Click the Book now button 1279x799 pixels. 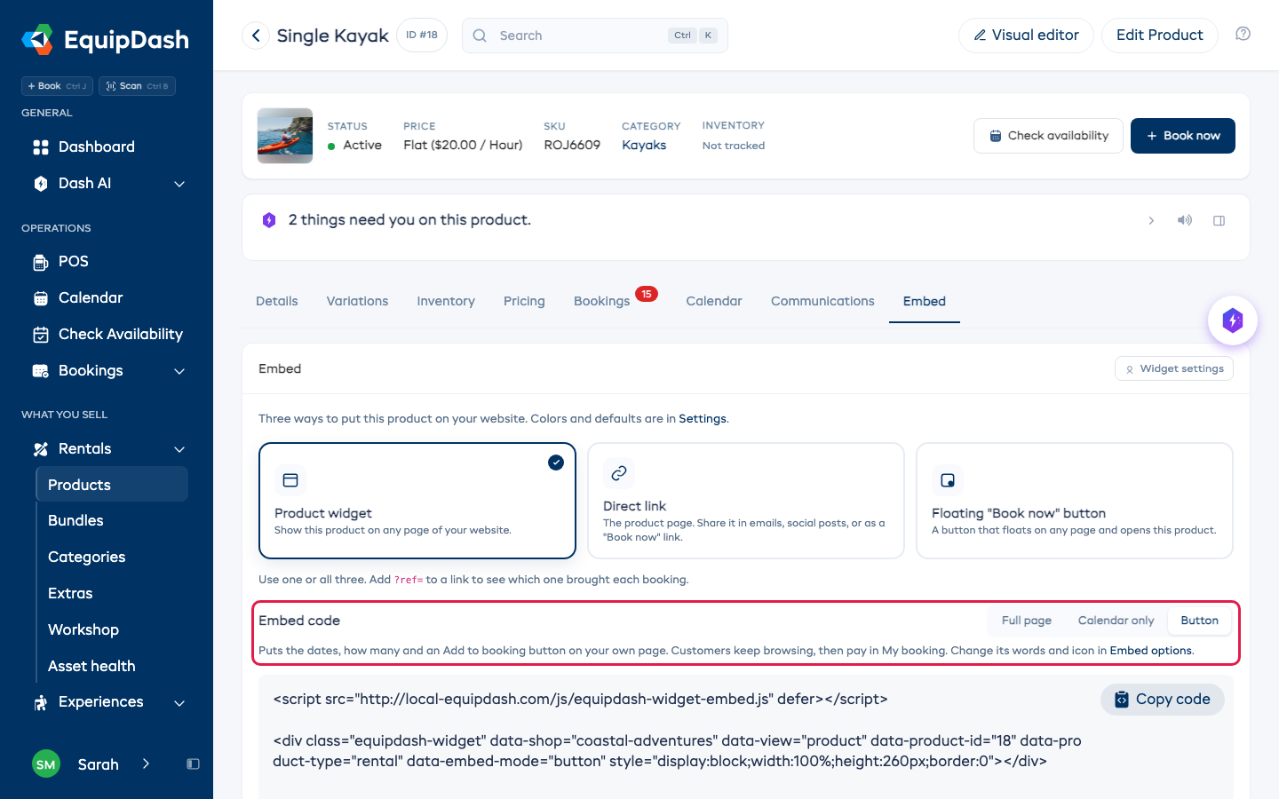tap(1183, 136)
